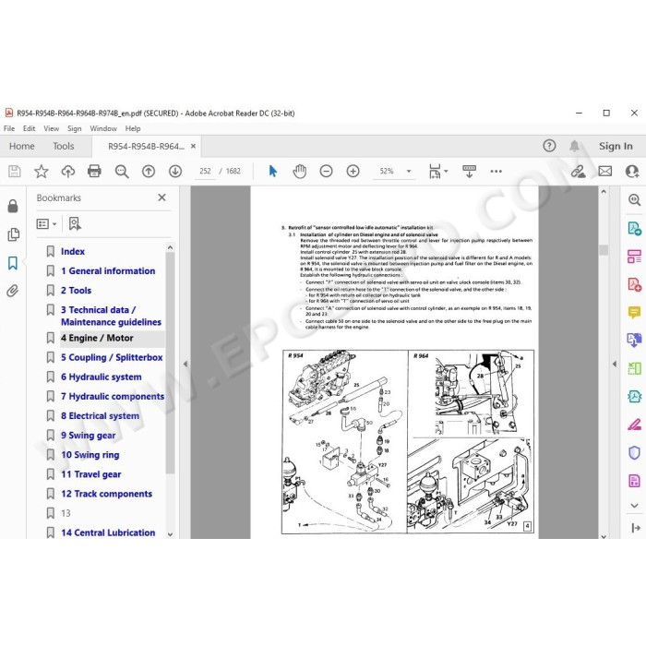Viewport: 646px width, 646px height.
Task: Click the find bookmark icon
Action: coord(75,223)
